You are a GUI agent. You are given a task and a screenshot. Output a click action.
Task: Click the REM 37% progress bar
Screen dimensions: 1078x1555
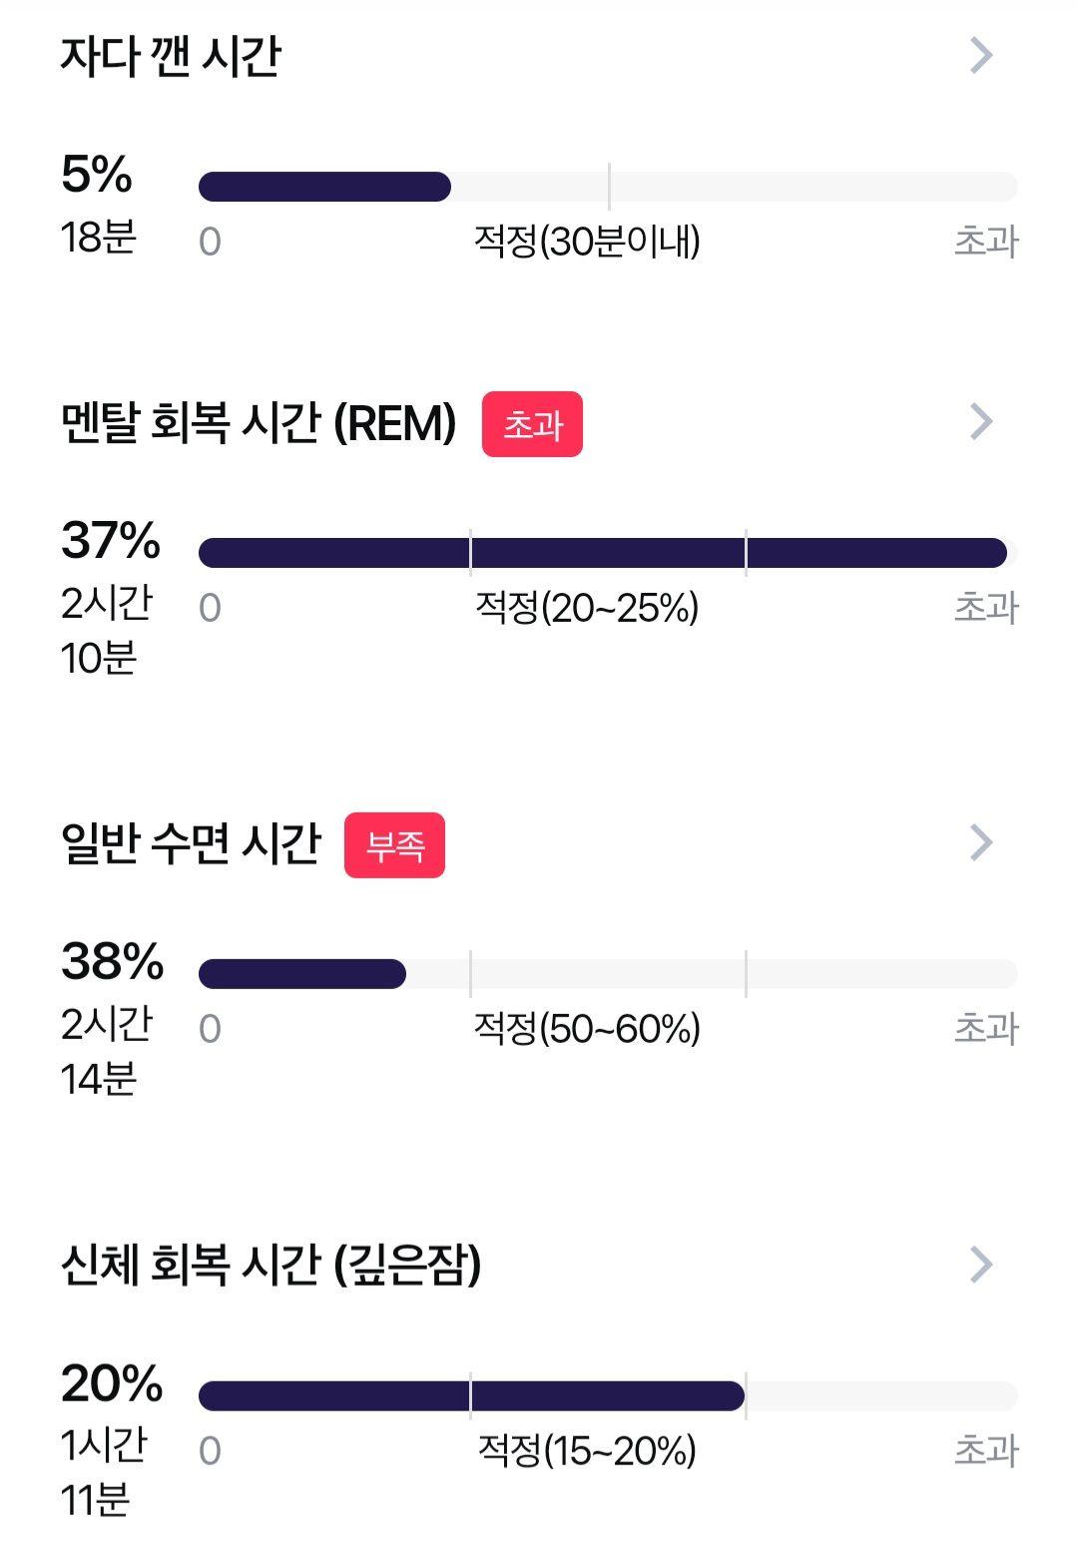pyautogui.click(x=608, y=553)
